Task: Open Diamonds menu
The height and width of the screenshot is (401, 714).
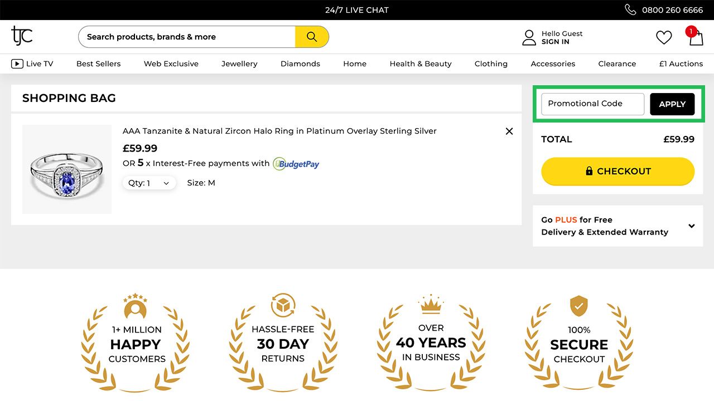Action: point(300,63)
